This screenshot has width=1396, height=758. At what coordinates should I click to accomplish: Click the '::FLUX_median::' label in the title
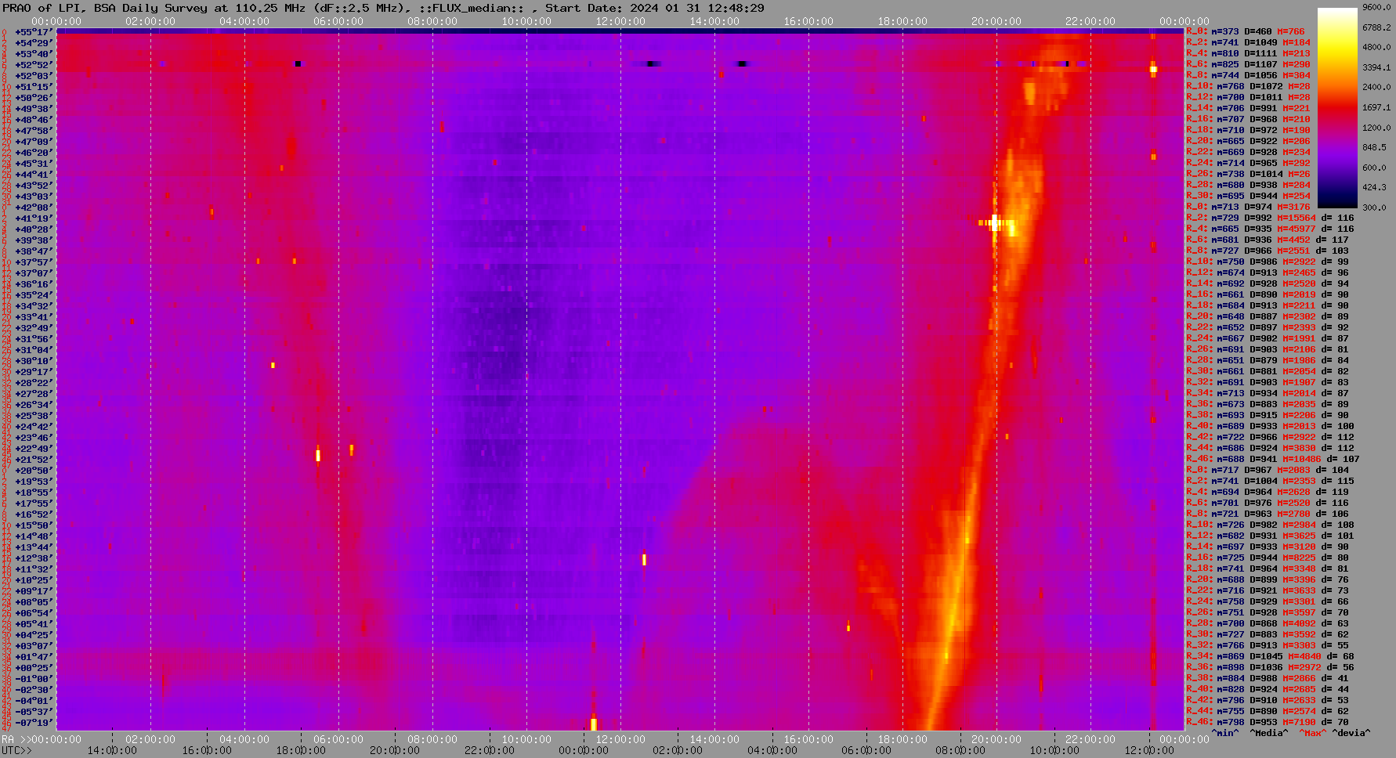click(472, 8)
